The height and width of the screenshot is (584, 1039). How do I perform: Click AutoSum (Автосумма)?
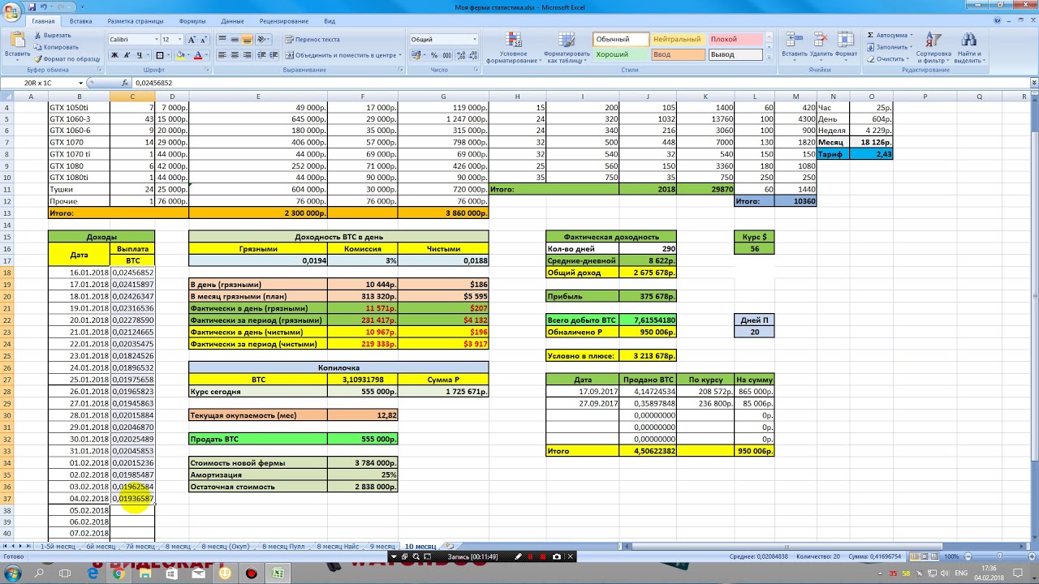[890, 36]
